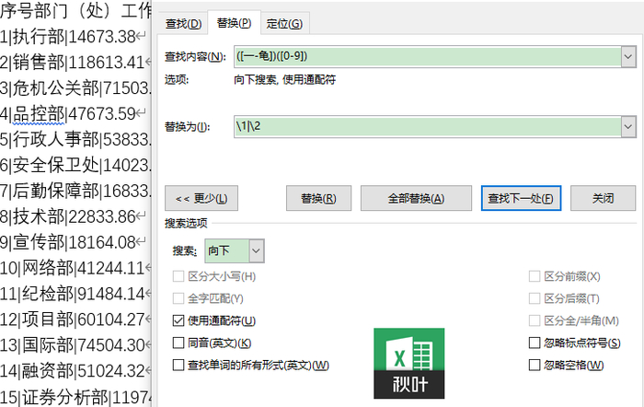Enable the 同音(英文)(K) checkbox

click(x=178, y=343)
